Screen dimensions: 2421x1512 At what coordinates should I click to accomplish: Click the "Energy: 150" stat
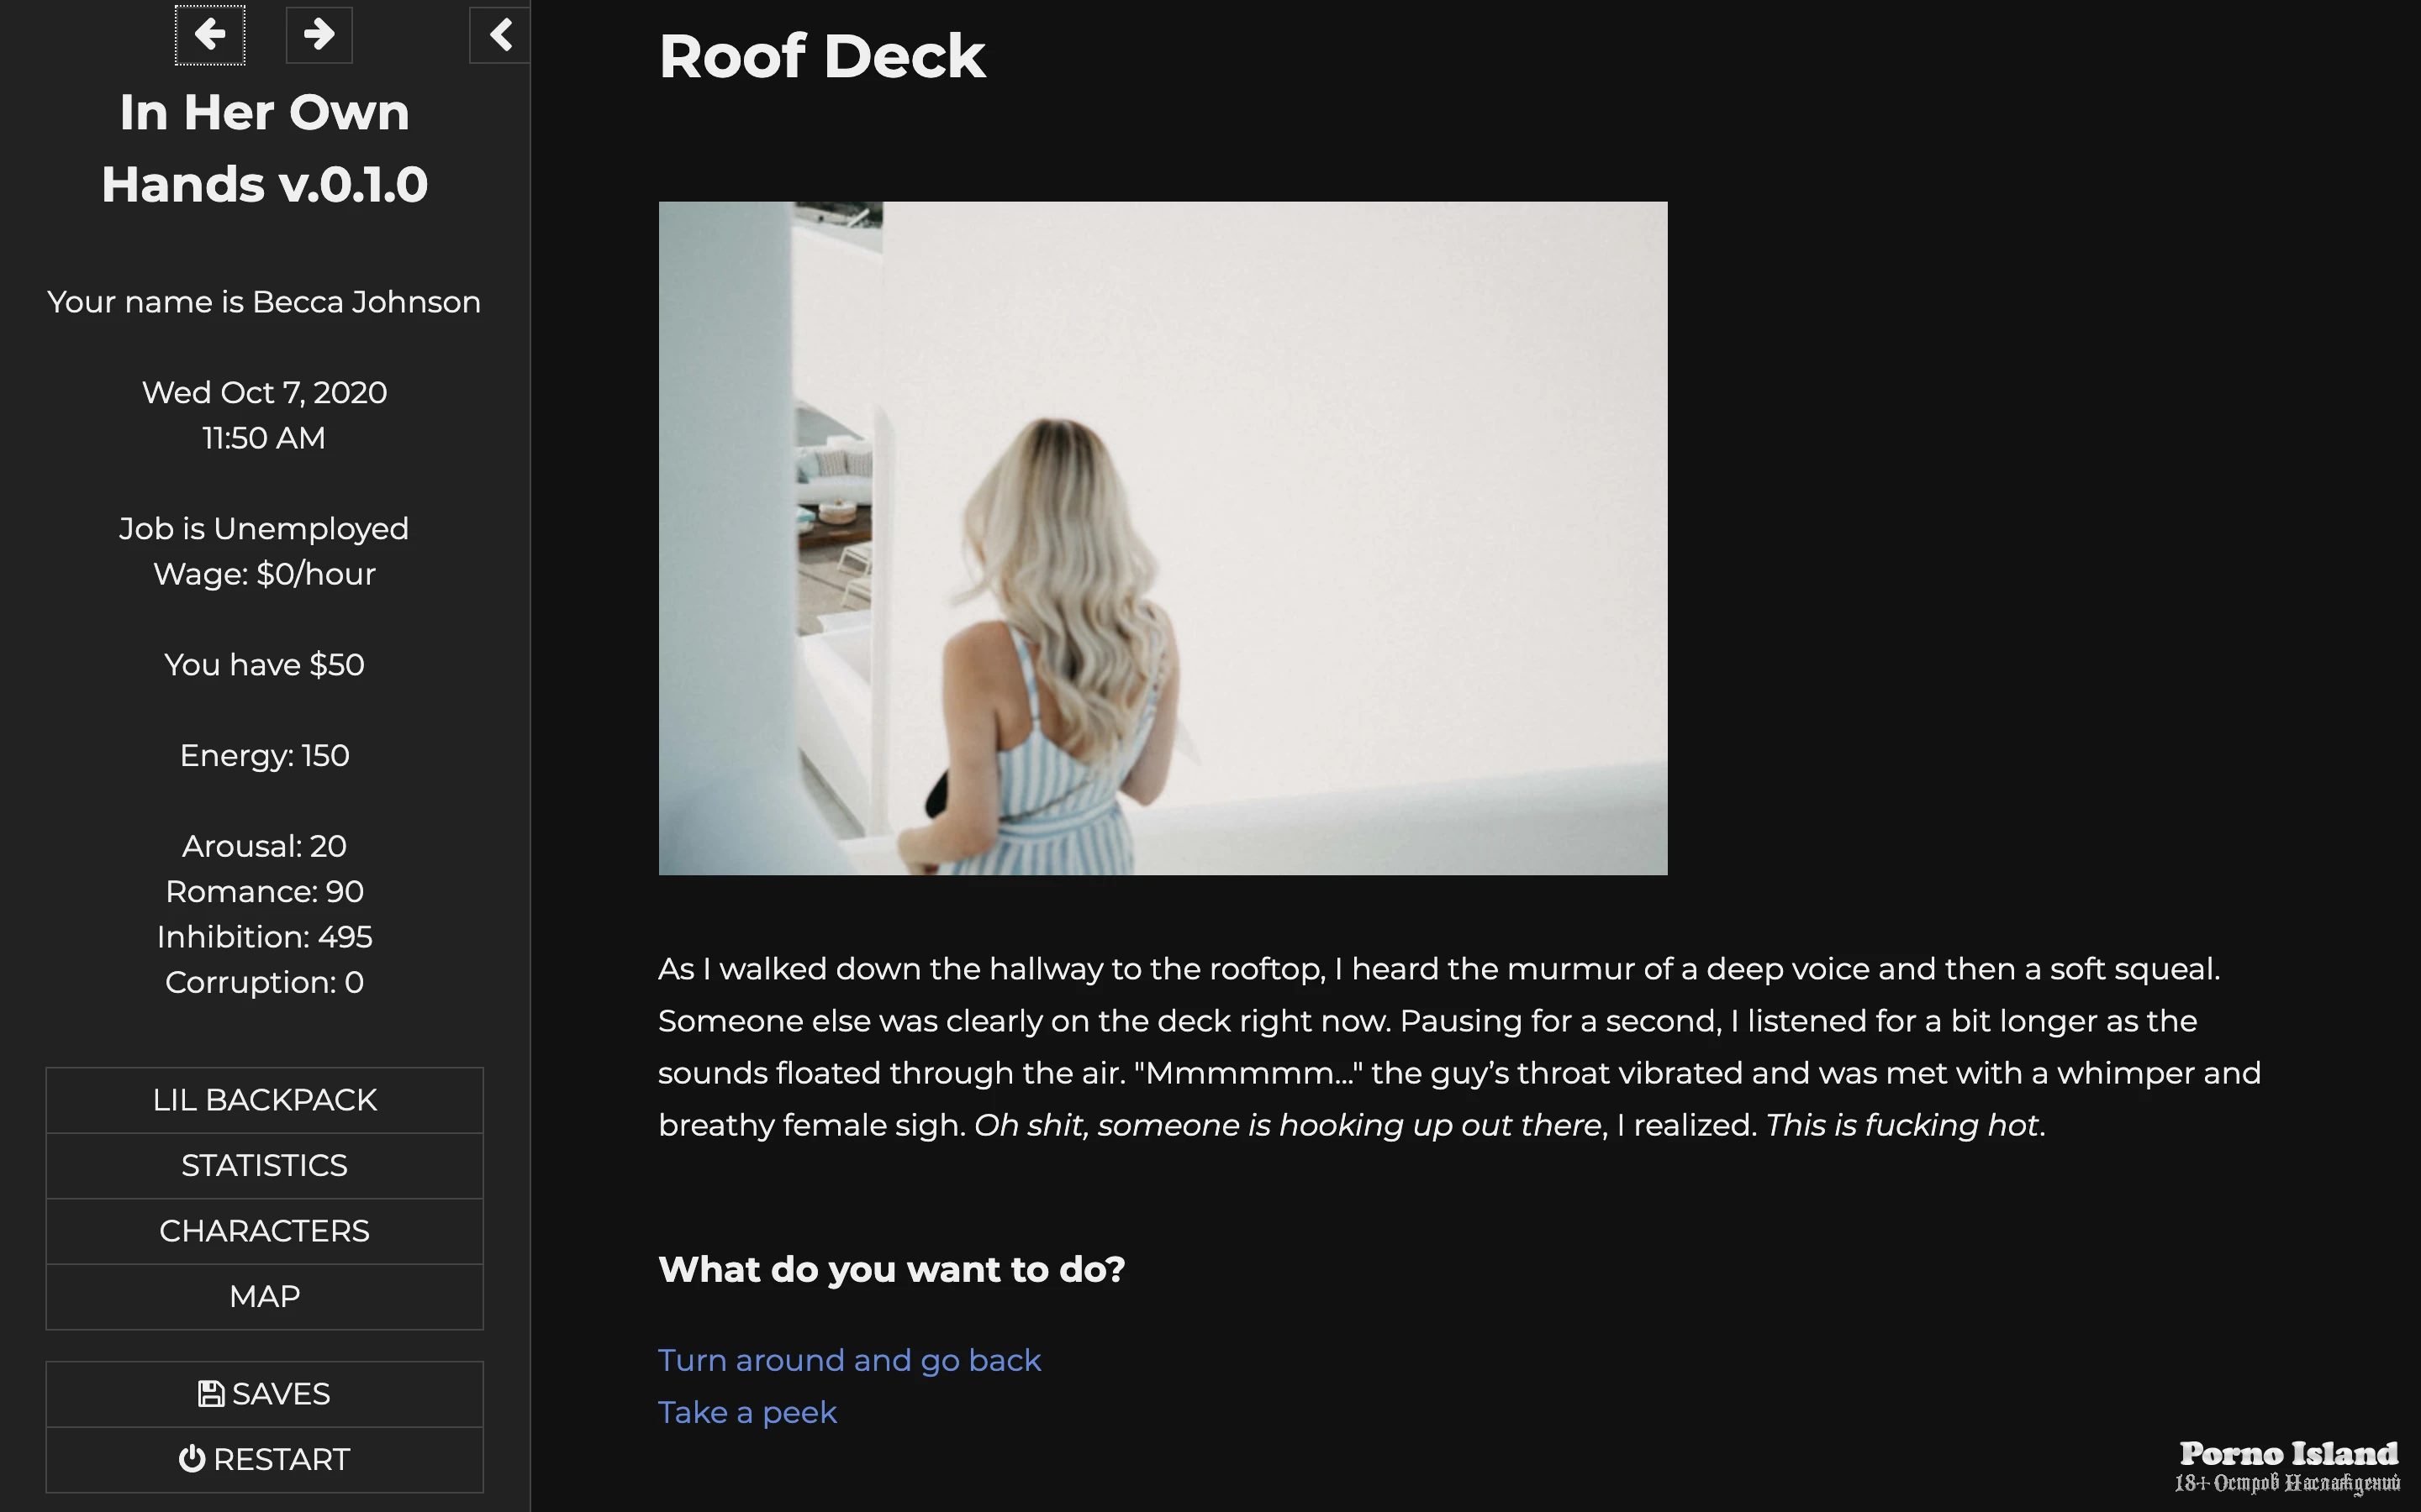pos(264,755)
